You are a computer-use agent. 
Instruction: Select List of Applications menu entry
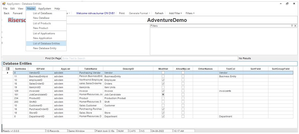pyautogui.click(x=46, y=33)
